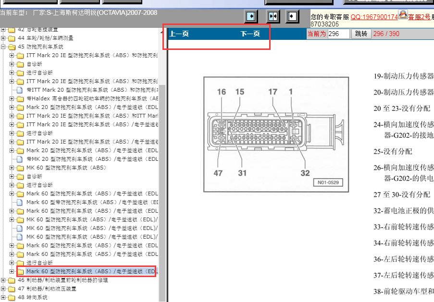Screen dimensions: 434x302
Task: Click the pane layout button with right-pointing arrow
Action: (251, 16)
